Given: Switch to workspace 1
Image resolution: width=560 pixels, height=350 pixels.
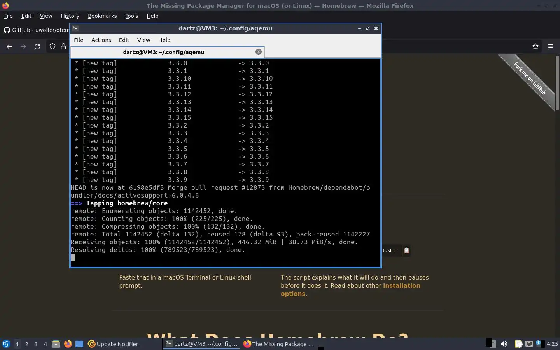Looking at the screenshot, I should (x=17, y=344).
